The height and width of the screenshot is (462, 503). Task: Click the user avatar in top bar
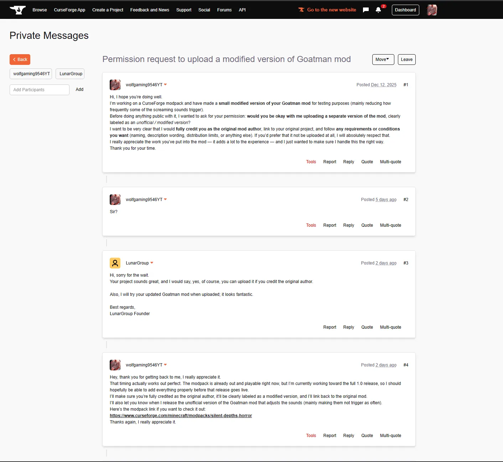(x=432, y=10)
